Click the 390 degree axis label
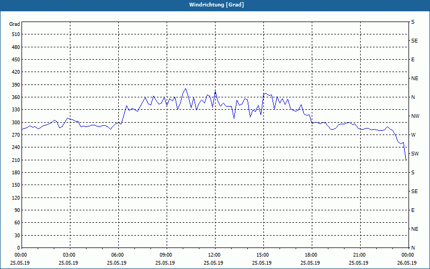 pos(16,84)
